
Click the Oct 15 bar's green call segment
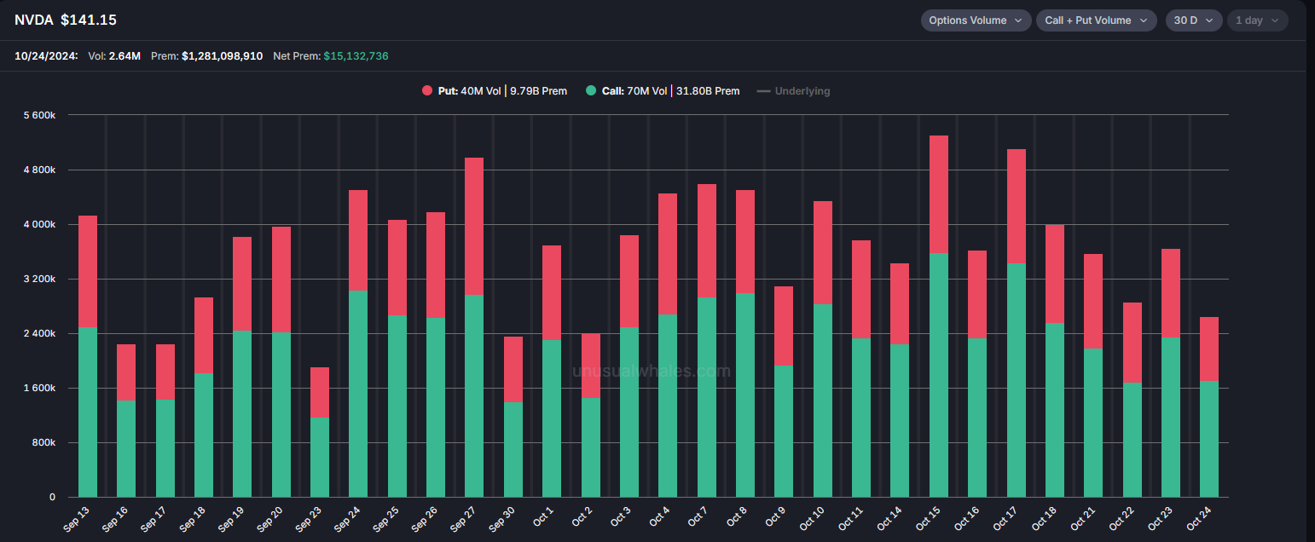[x=939, y=375]
